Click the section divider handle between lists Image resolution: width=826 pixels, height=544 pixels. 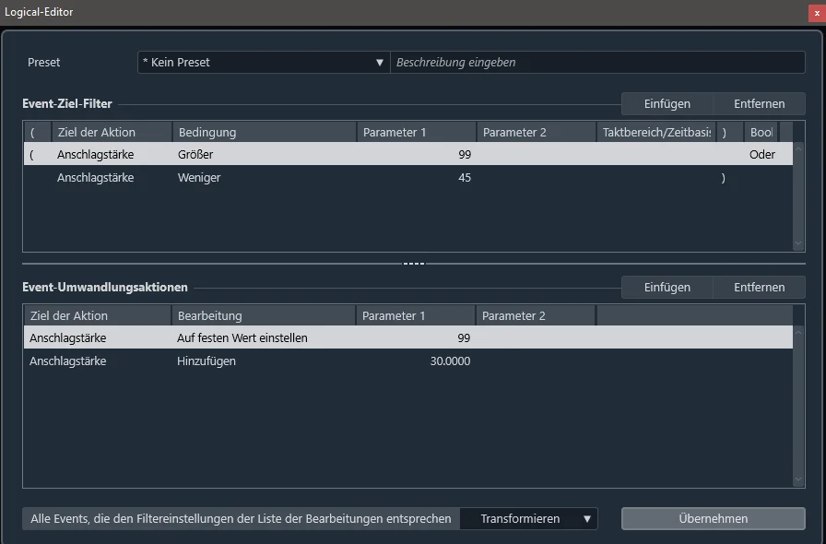coord(414,264)
